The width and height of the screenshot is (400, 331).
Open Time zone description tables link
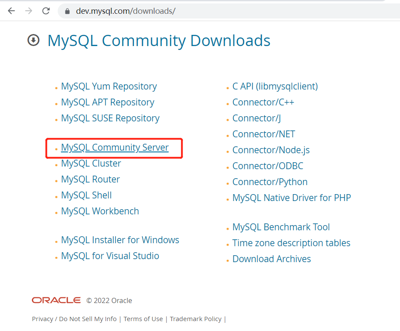coord(291,243)
